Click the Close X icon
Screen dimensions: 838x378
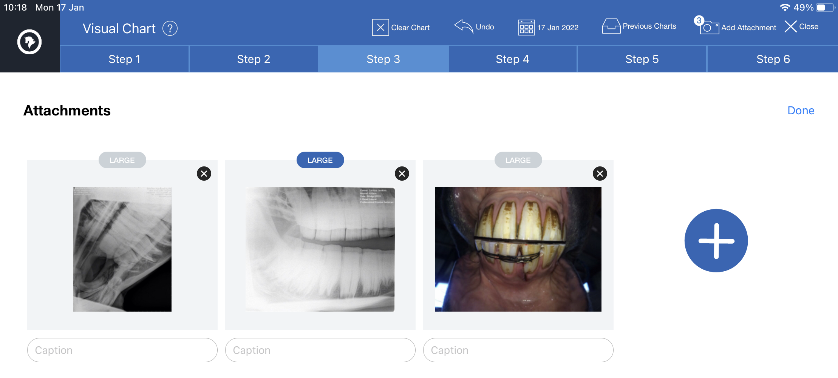click(790, 26)
